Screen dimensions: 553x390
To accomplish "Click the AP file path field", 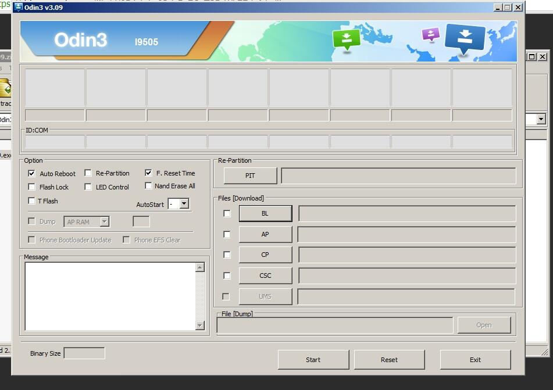I will point(407,234).
